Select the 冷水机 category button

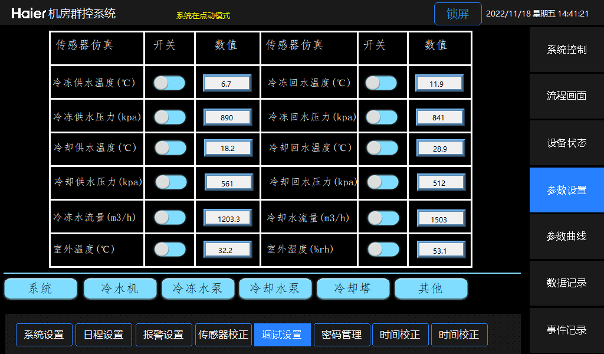click(x=120, y=289)
